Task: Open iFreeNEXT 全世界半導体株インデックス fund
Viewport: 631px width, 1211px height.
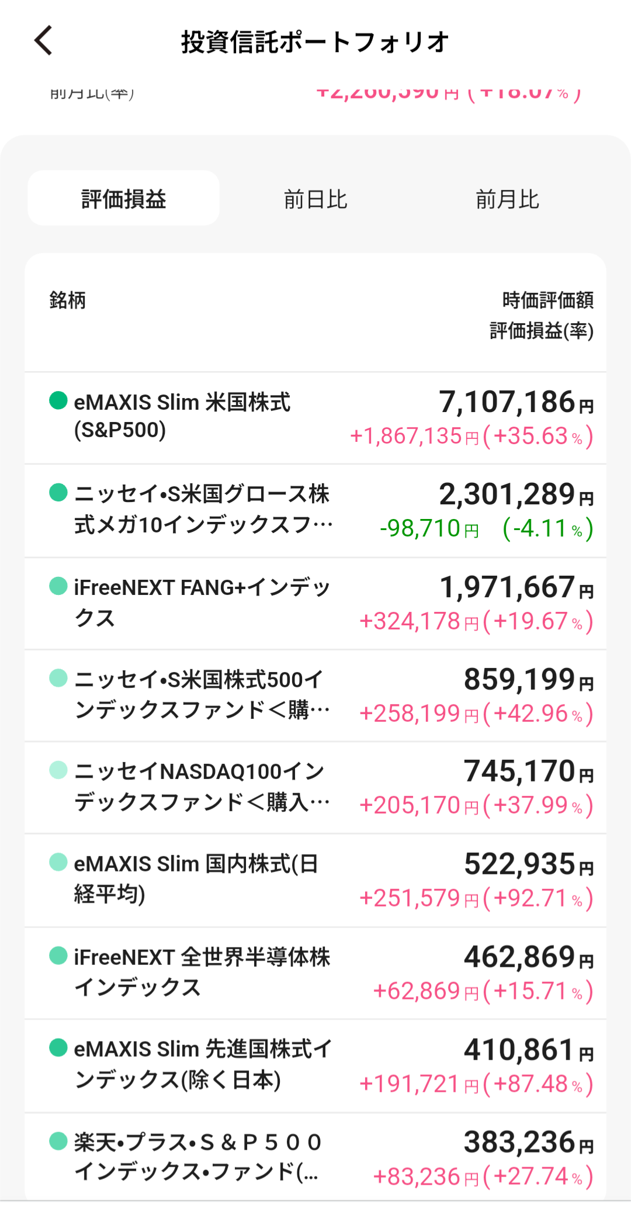Action: [x=202, y=972]
